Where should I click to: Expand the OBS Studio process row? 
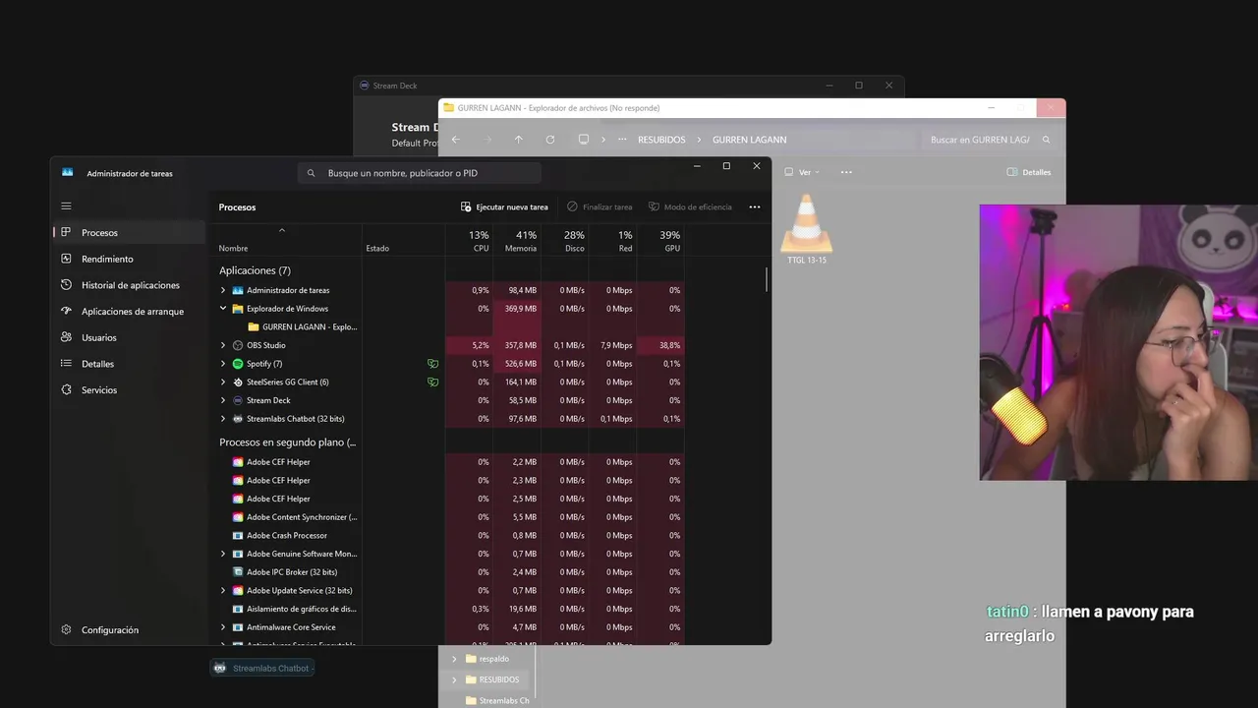coord(223,345)
